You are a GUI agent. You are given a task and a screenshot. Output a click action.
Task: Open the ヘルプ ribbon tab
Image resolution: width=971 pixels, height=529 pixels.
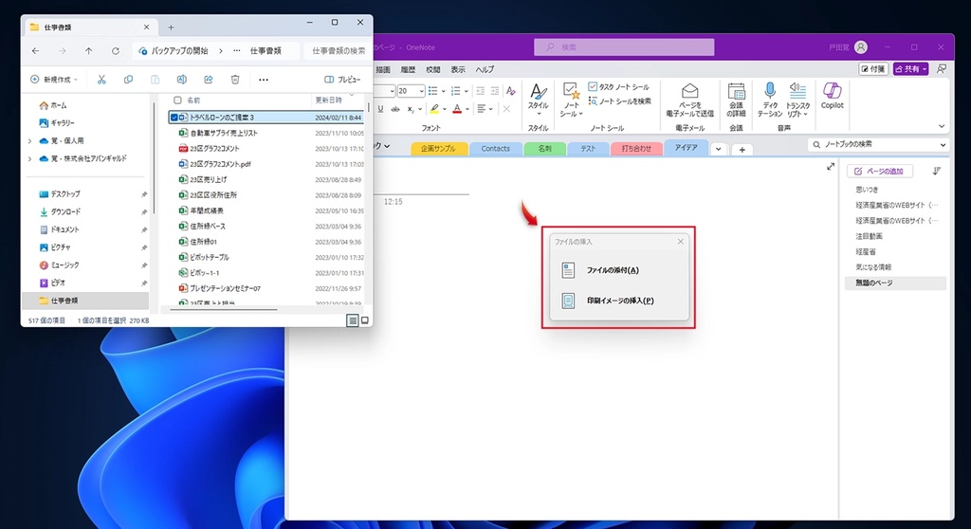click(x=485, y=69)
